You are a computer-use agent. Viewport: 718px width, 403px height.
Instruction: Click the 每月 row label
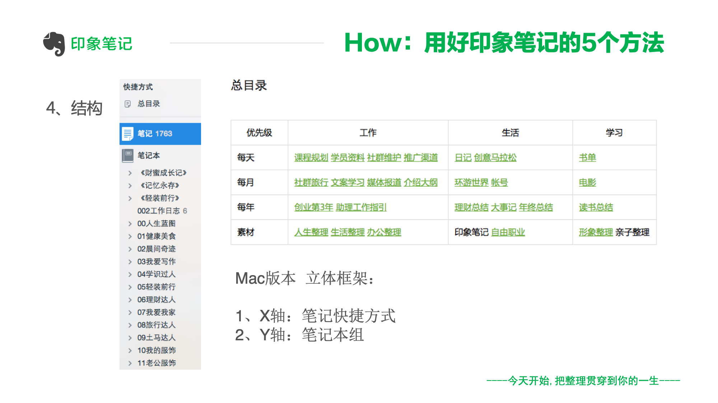[x=246, y=182]
